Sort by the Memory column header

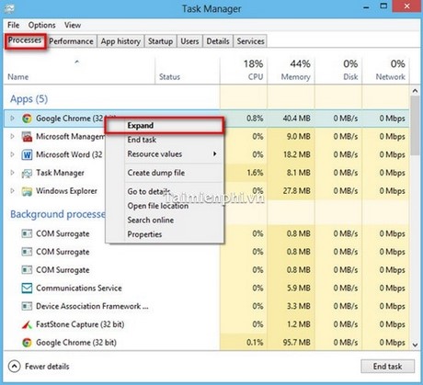click(x=292, y=71)
